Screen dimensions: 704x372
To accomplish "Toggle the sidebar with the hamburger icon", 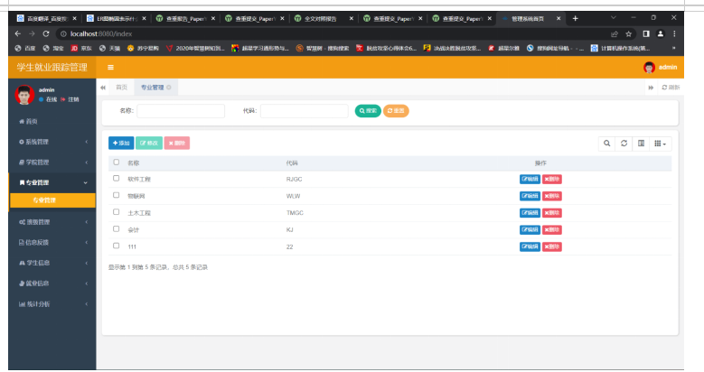I will [110, 68].
